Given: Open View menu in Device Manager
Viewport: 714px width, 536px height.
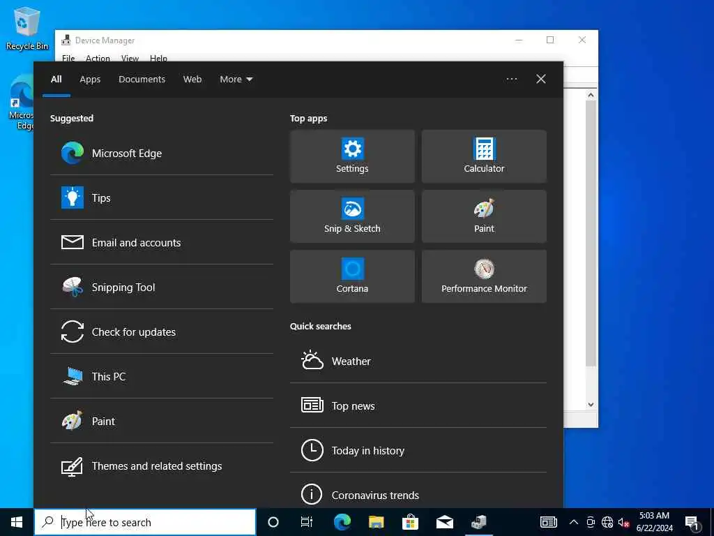Looking at the screenshot, I should pos(130,58).
